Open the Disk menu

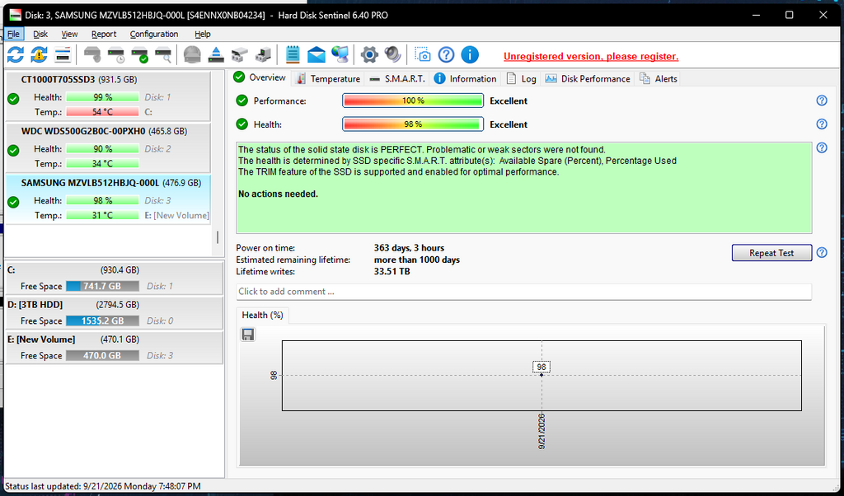tap(40, 34)
